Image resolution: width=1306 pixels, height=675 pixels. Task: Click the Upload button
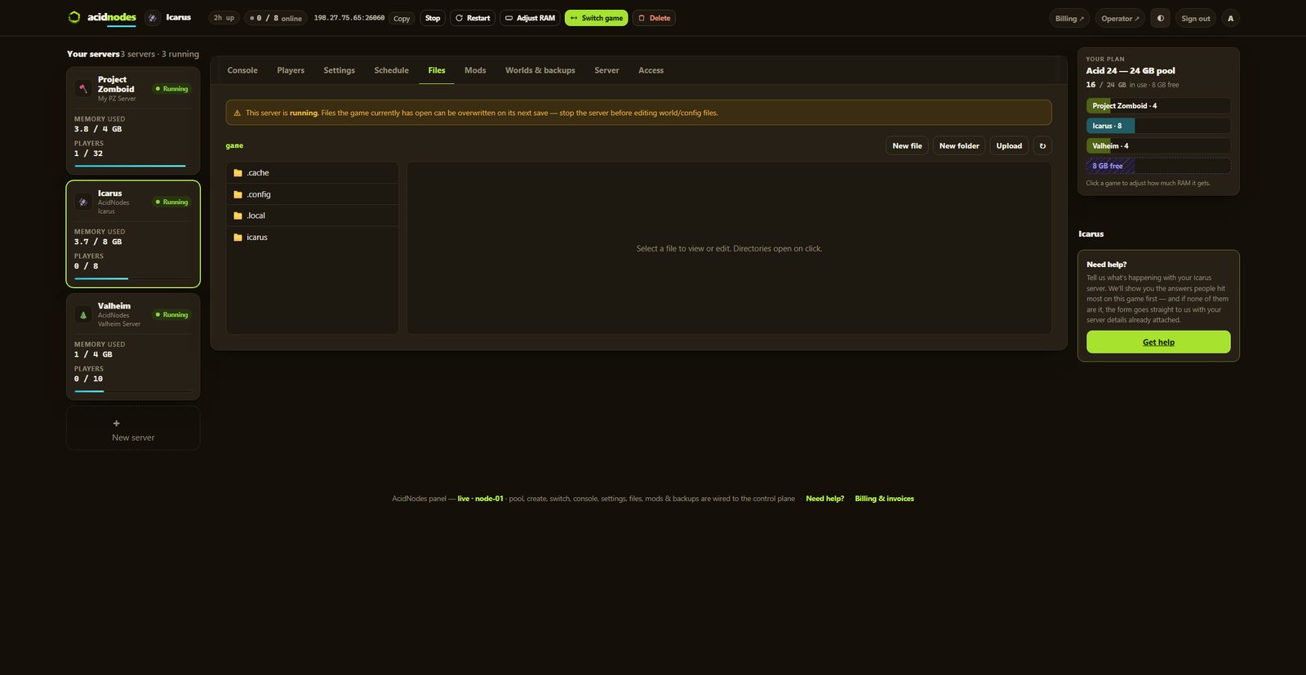coord(1009,146)
